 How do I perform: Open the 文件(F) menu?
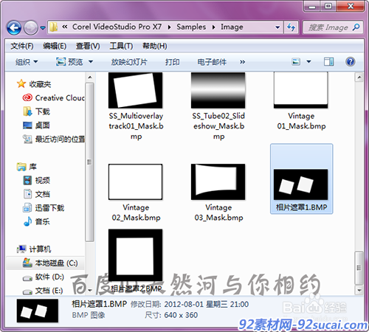point(22,46)
